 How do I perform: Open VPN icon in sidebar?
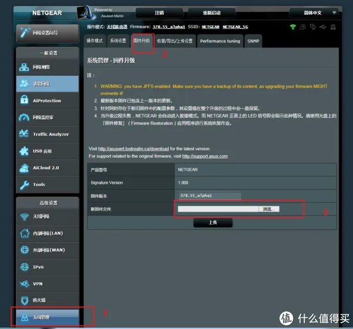coord(24,284)
